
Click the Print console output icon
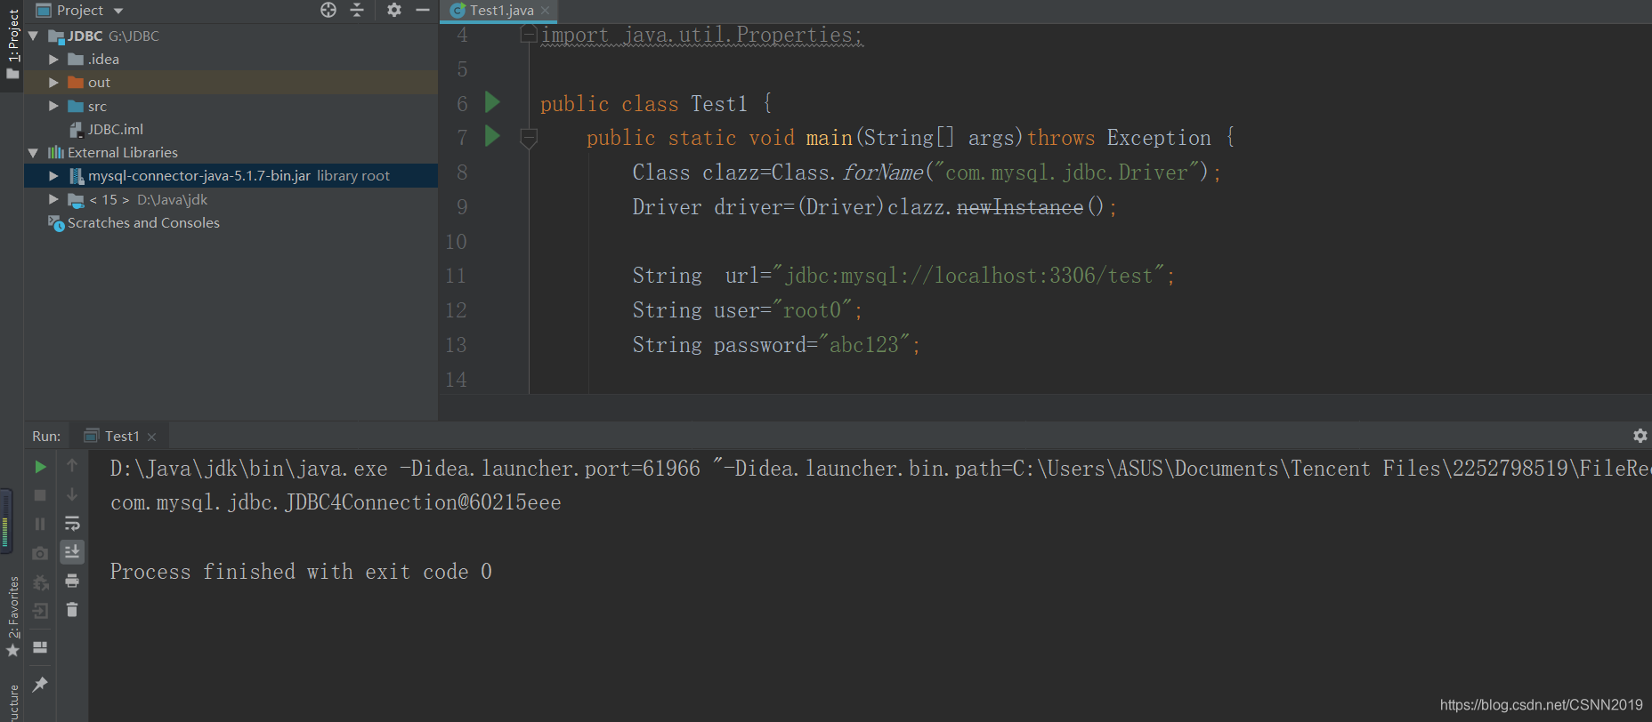pyautogui.click(x=72, y=581)
